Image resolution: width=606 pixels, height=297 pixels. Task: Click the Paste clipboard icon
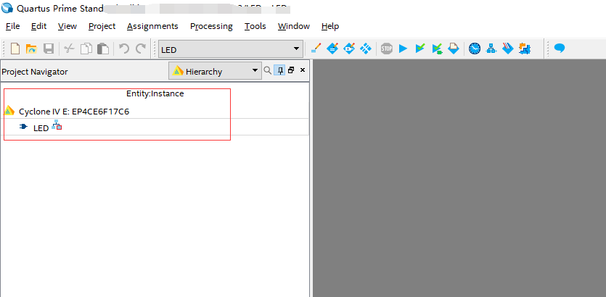click(x=103, y=49)
